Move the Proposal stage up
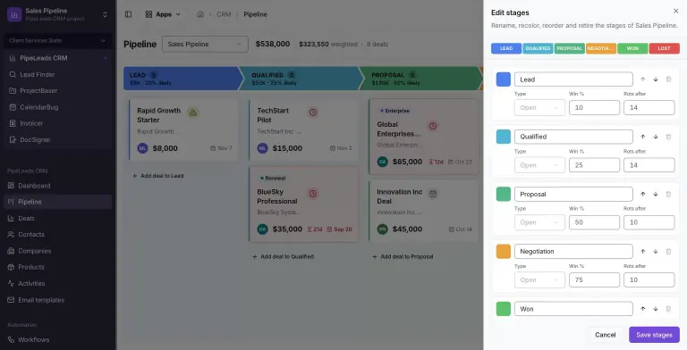Viewport: 687px width, 350px height. pyautogui.click(x=643, y=195)
